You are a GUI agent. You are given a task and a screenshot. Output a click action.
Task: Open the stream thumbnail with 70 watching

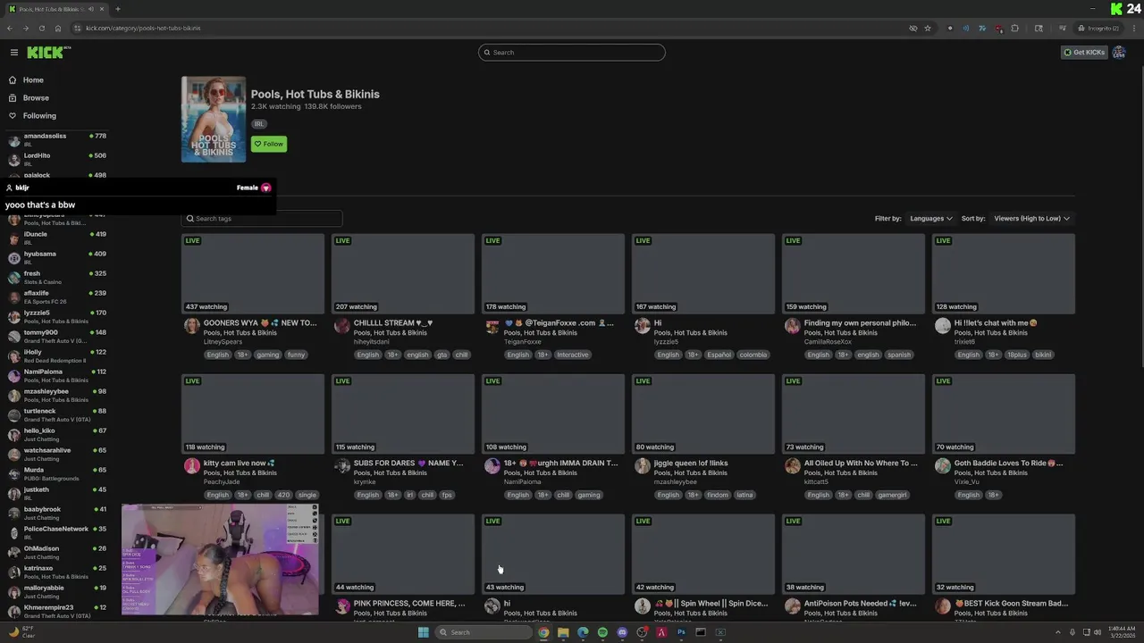pos(1004,414)
